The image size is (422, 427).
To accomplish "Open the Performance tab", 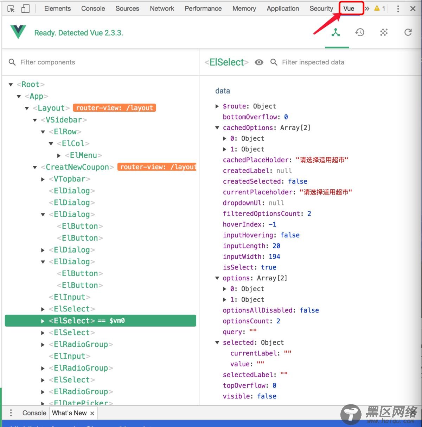I will coord(203,8).
